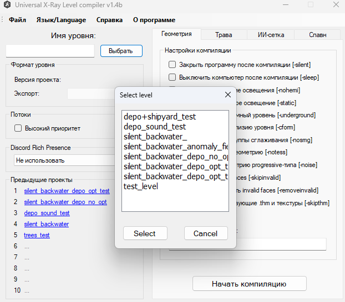345x302 pixels.
Task: Expand Discord Rich Presence dropdown
Action: click(x=64, y=160)
